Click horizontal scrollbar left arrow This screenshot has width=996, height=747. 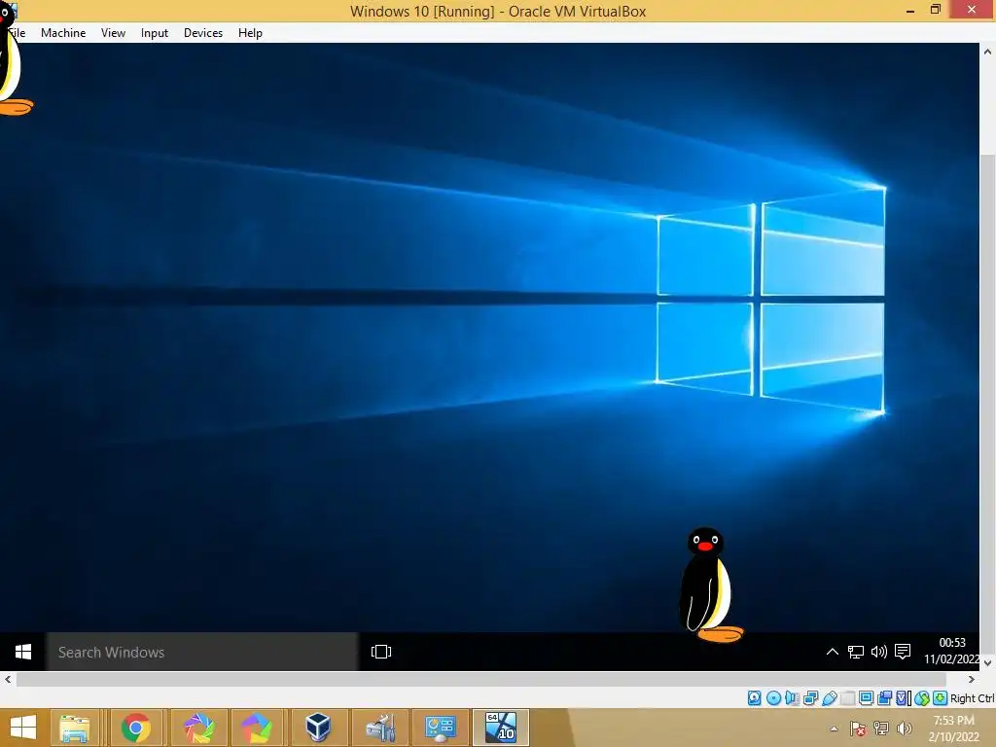(x=8, y=679)
